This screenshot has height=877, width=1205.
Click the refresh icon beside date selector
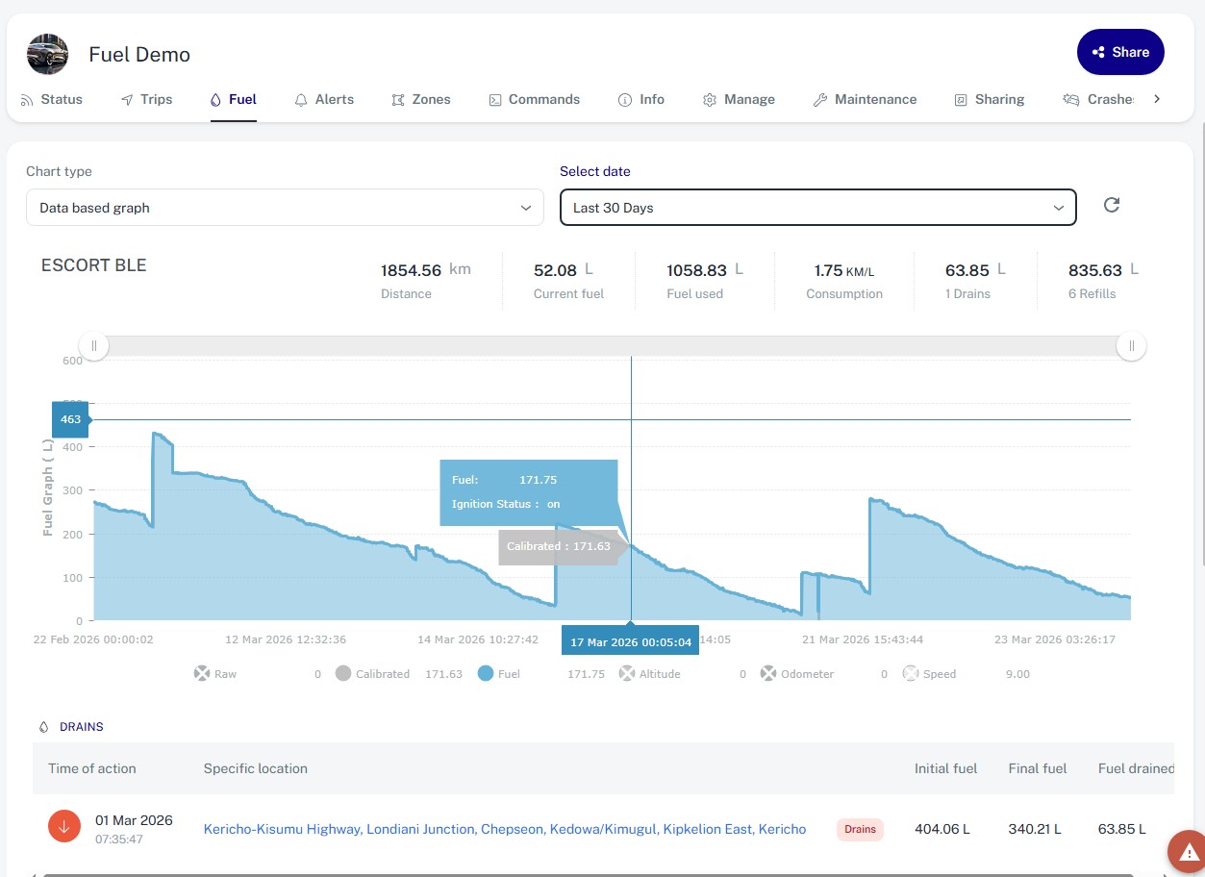pyautogui.click(x=1112, y=205)
